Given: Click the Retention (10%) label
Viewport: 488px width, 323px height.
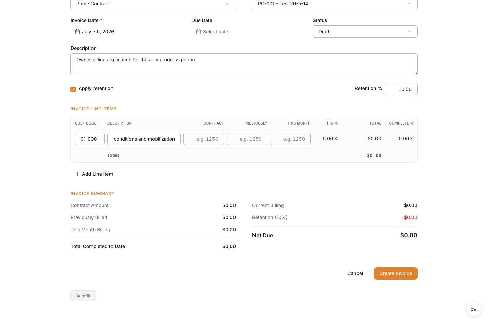Looking at the screenshot, I should point(270,217).
